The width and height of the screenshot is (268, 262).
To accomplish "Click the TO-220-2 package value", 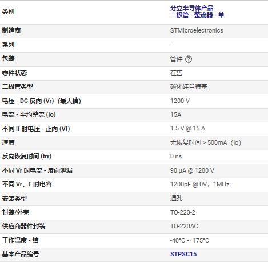I will click(182, 212).
